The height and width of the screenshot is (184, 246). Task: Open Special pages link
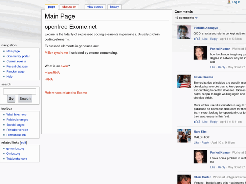15,125
